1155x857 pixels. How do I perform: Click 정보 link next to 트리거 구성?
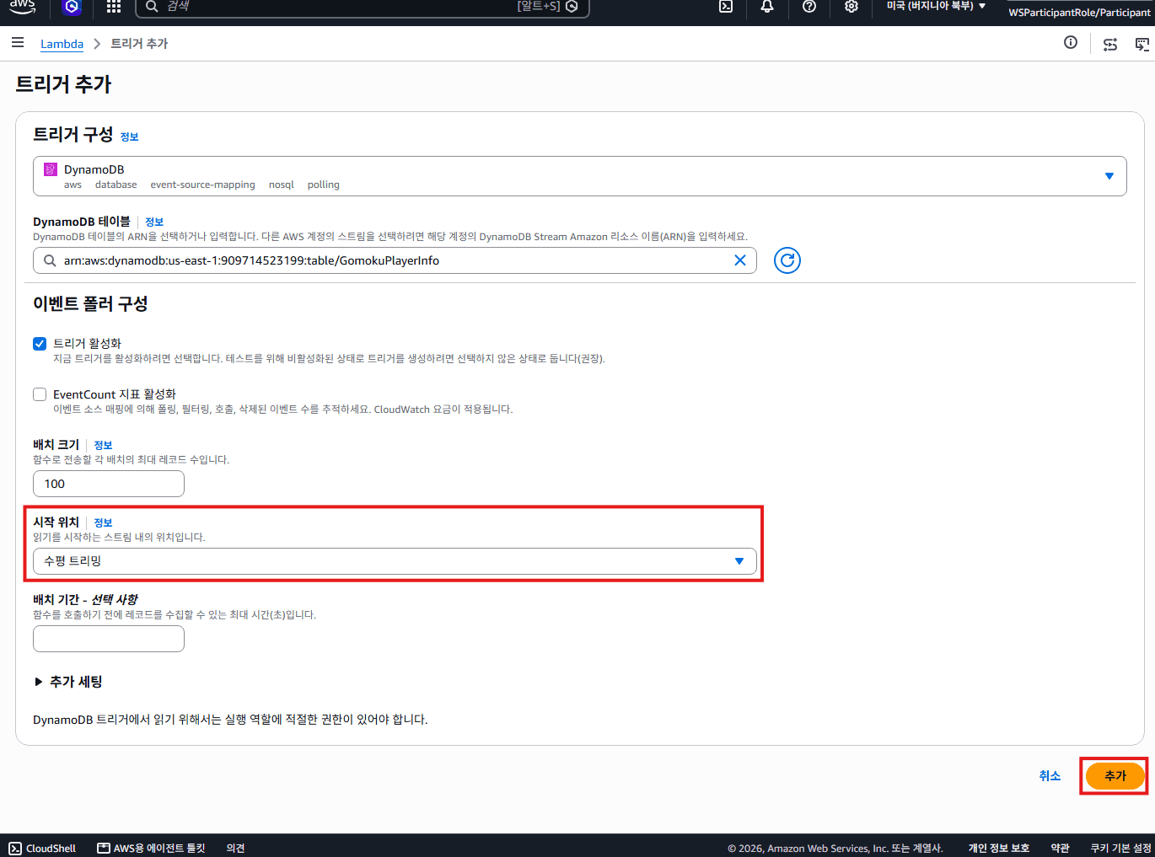(x=129, y=137)
